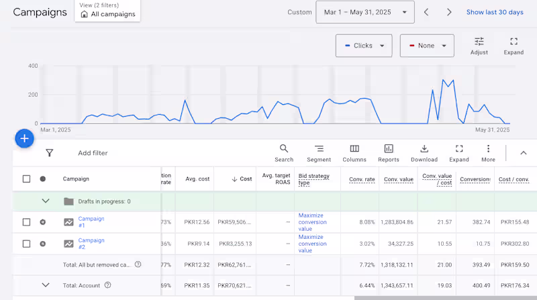
Task: Tick the checkbox for Campaign #1
Action: click(x=26, y=222)
